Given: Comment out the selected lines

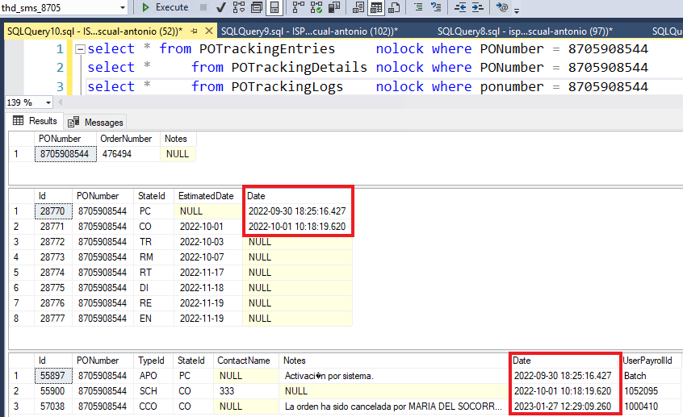Looking at the screenshot, I should pos(417,7).
